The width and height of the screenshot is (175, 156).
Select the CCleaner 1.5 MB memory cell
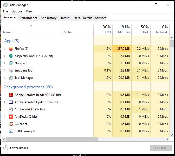122,124
